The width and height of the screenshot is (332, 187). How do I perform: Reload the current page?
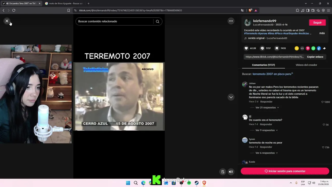pos(14,10)
